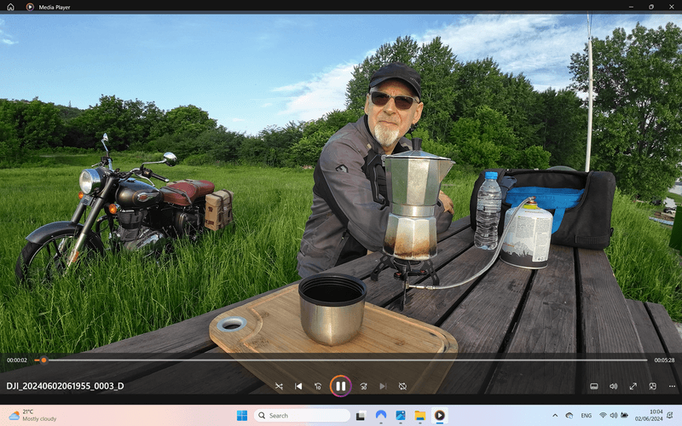
Task: Skip to next track
Action: [x=383, y=386]
